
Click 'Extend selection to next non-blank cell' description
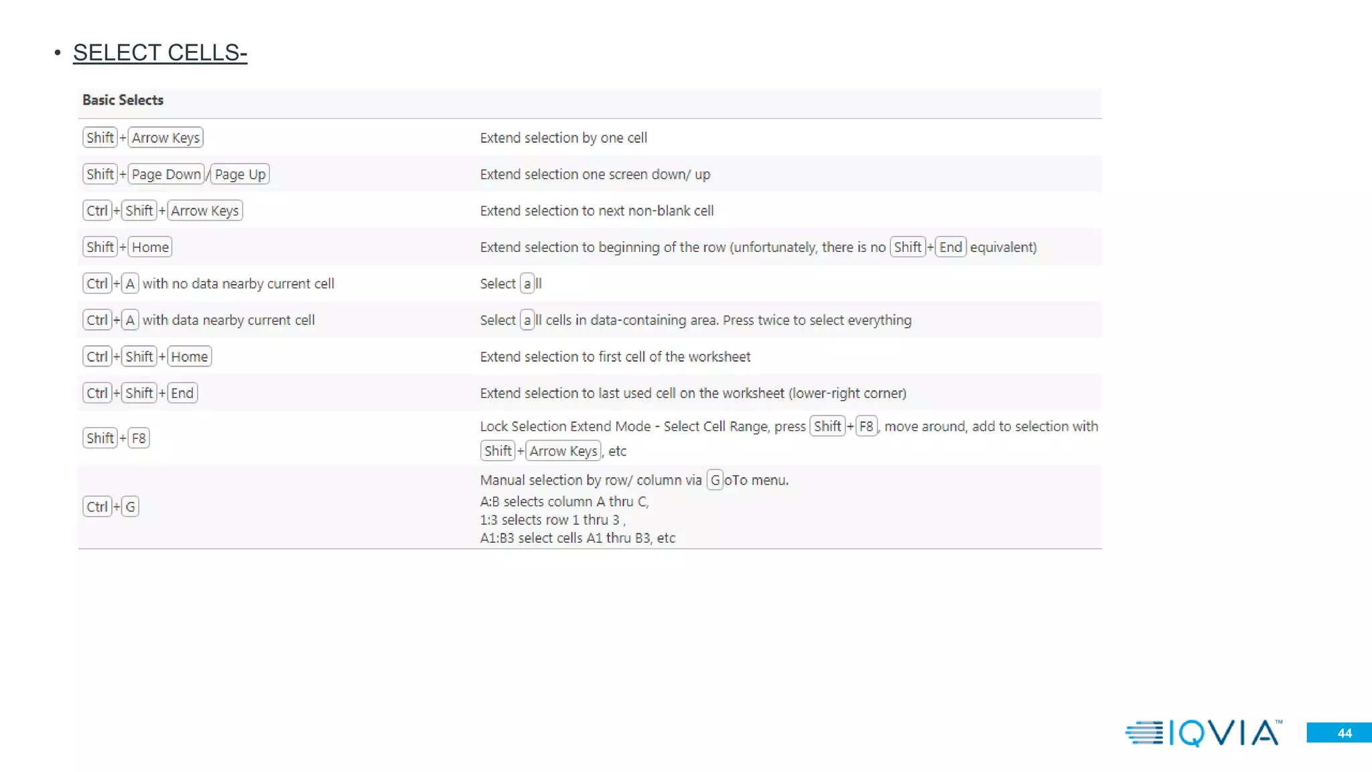597,211
